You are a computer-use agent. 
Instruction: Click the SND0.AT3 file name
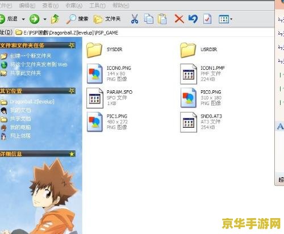pyautogui.click(x=211, y=116)
